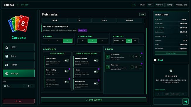Viewport: 191px width, 107px height.
Task: Click the Chaos event +2 icon
Action: pos(108,67)
